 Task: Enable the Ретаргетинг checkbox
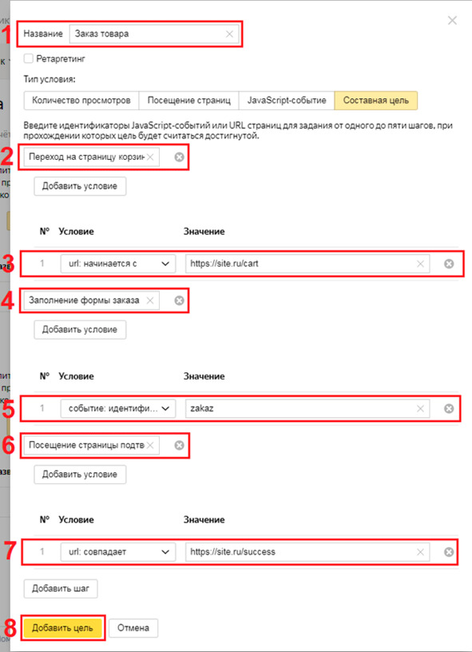tap(28, 58)
